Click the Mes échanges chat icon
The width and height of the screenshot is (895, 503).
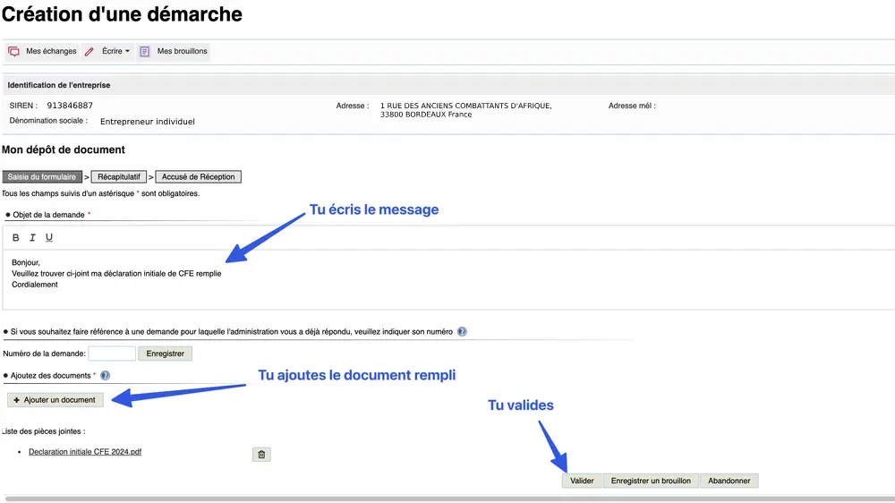coord(13,51)
